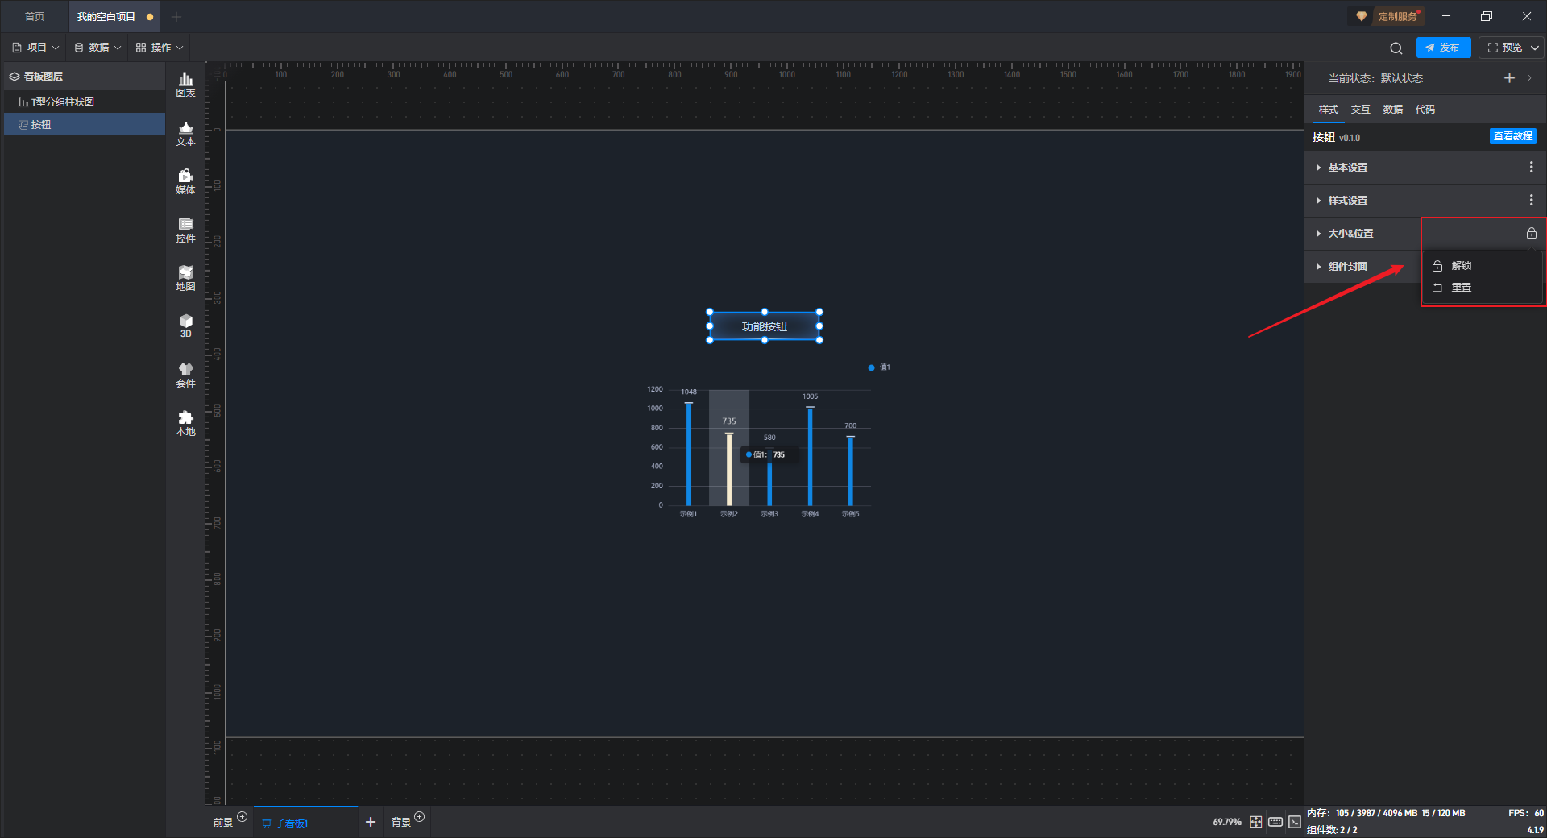Click the 背景 button
This screenshot has width=1547, height=838.
[x=401, y=823]
